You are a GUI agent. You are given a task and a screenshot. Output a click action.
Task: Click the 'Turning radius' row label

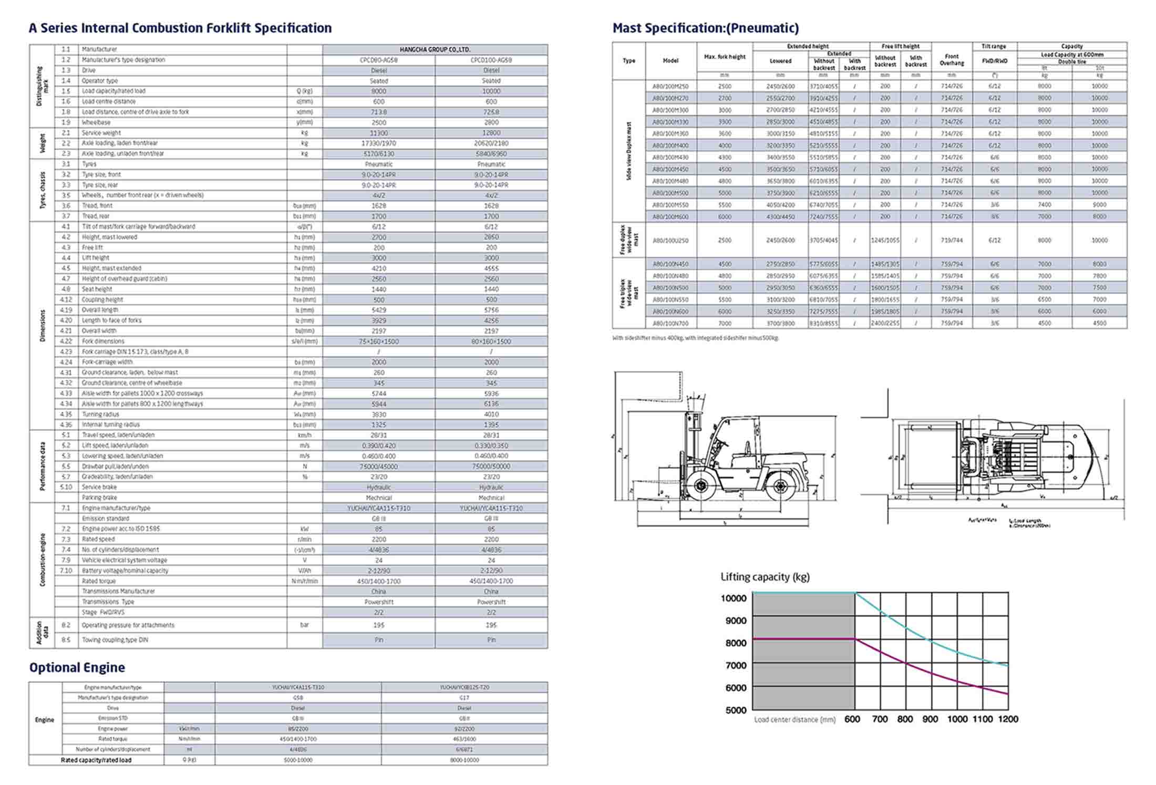(x=101, y=415)
